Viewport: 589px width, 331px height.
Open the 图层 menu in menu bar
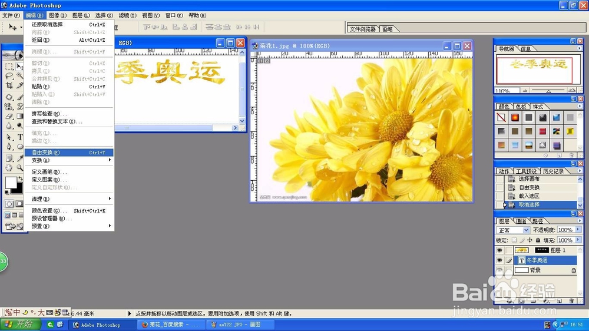(81, 15)
